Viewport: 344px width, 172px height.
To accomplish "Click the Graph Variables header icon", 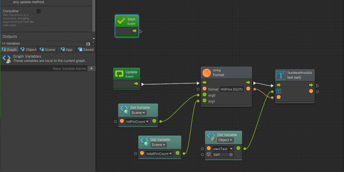I will point(7,59).
